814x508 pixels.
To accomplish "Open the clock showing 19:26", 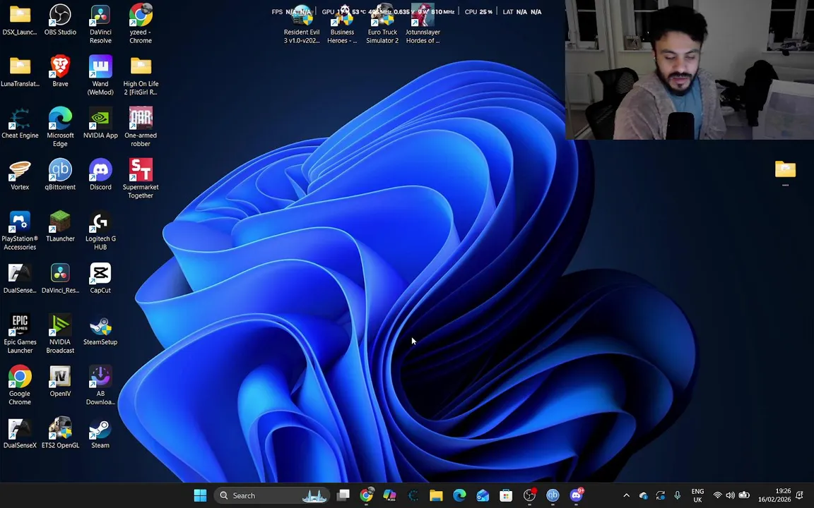I will pyautogui.click(x=774, y=495).
